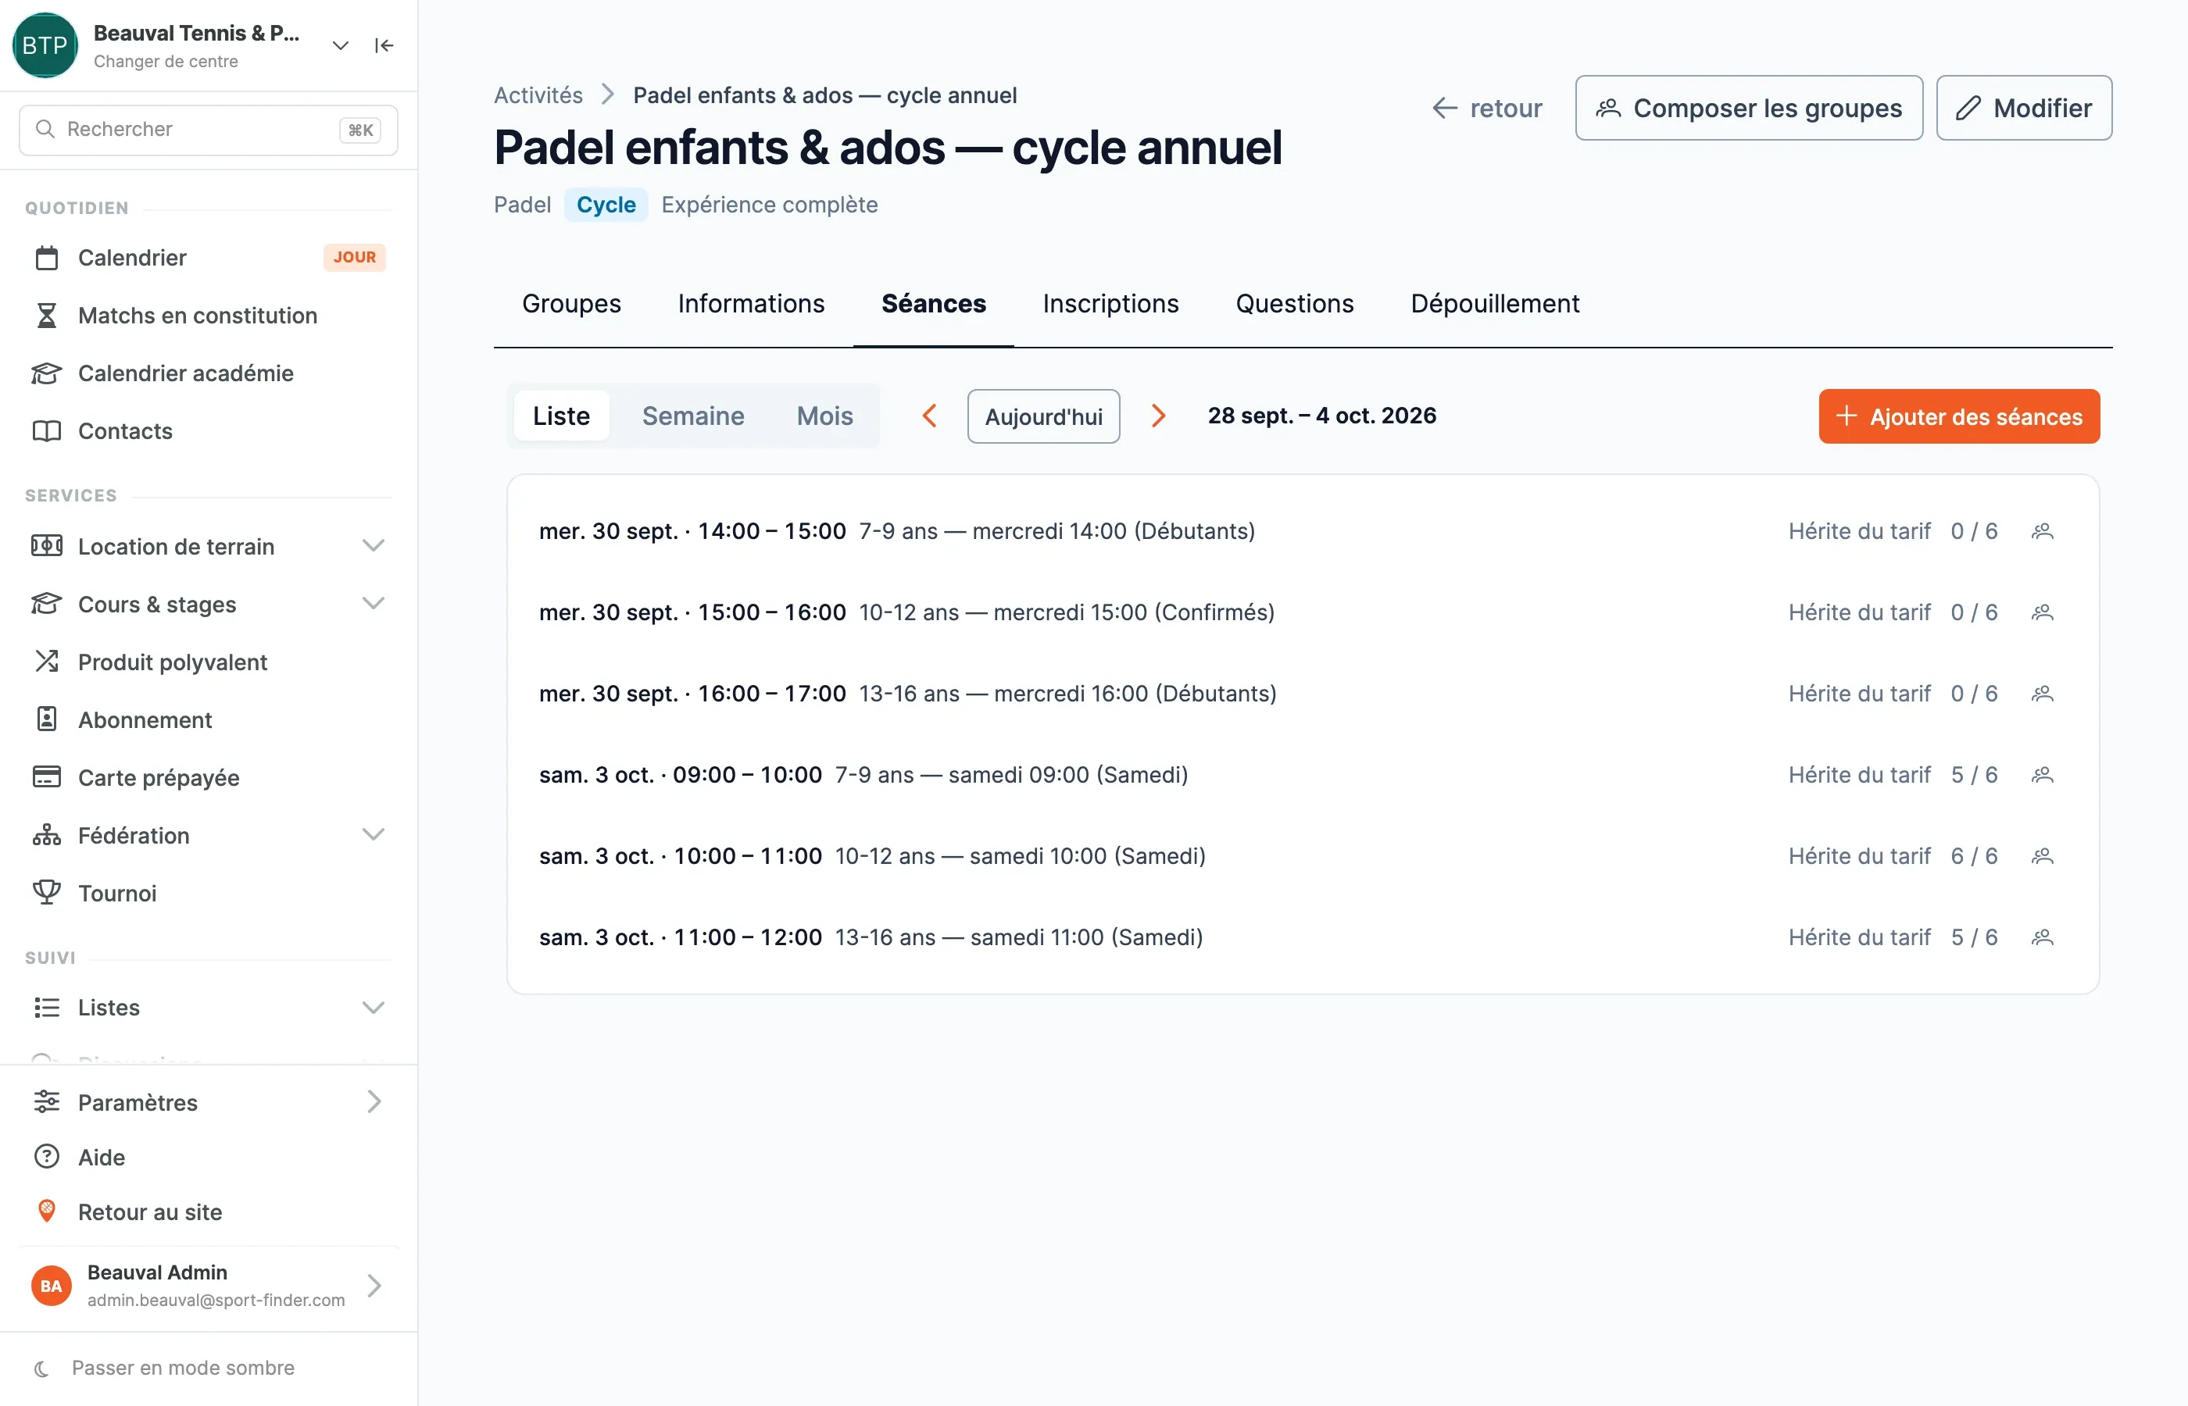Open the Inscriptions tab
The height and width of the screenshot is (1406, 2188).
(1110, 304)
